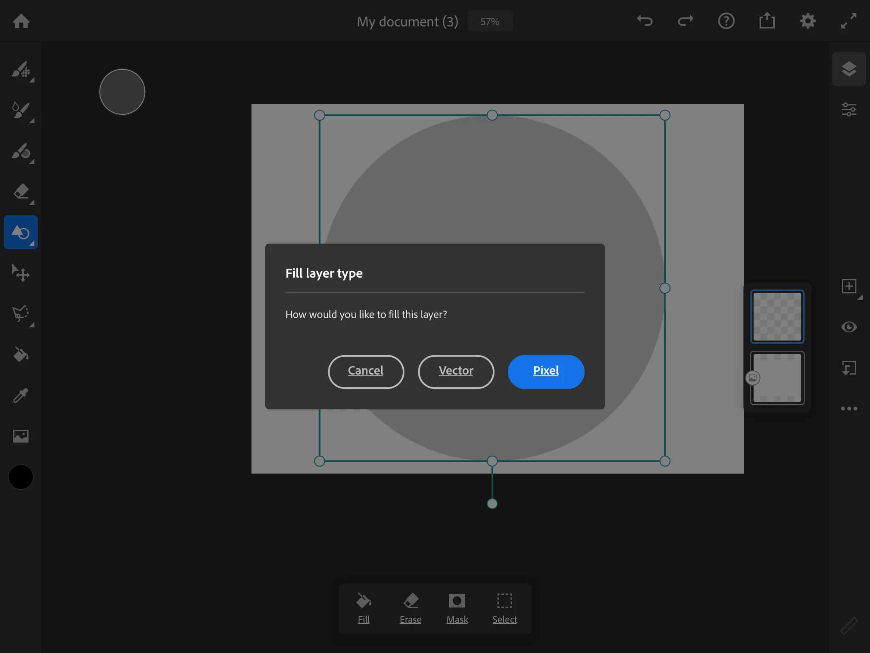Toggle layer visibility eye icon
The height and width of the screenshot is (653, 870).
click(x=849, y=327)
